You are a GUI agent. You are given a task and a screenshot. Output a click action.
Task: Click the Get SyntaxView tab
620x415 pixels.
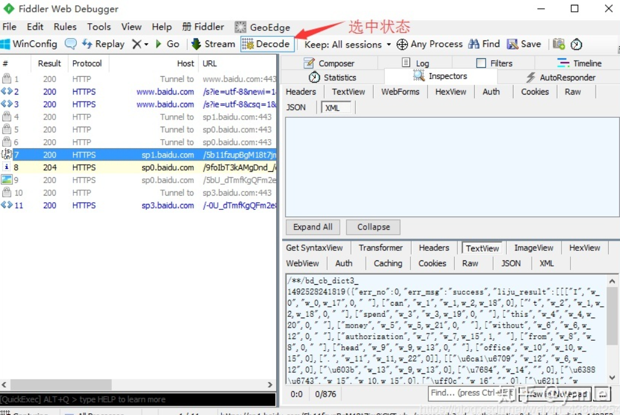314,248
